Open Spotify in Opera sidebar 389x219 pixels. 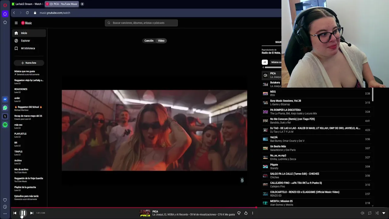[x=5, y=125]
